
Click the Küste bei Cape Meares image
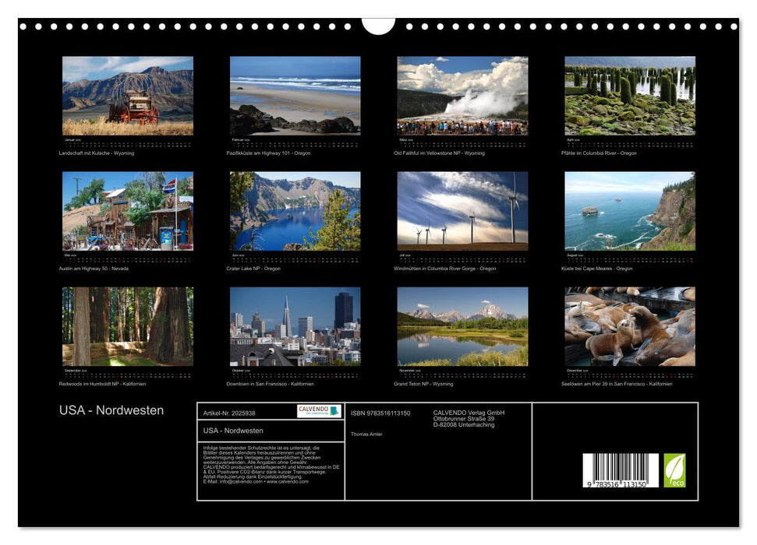click(628, 212)
